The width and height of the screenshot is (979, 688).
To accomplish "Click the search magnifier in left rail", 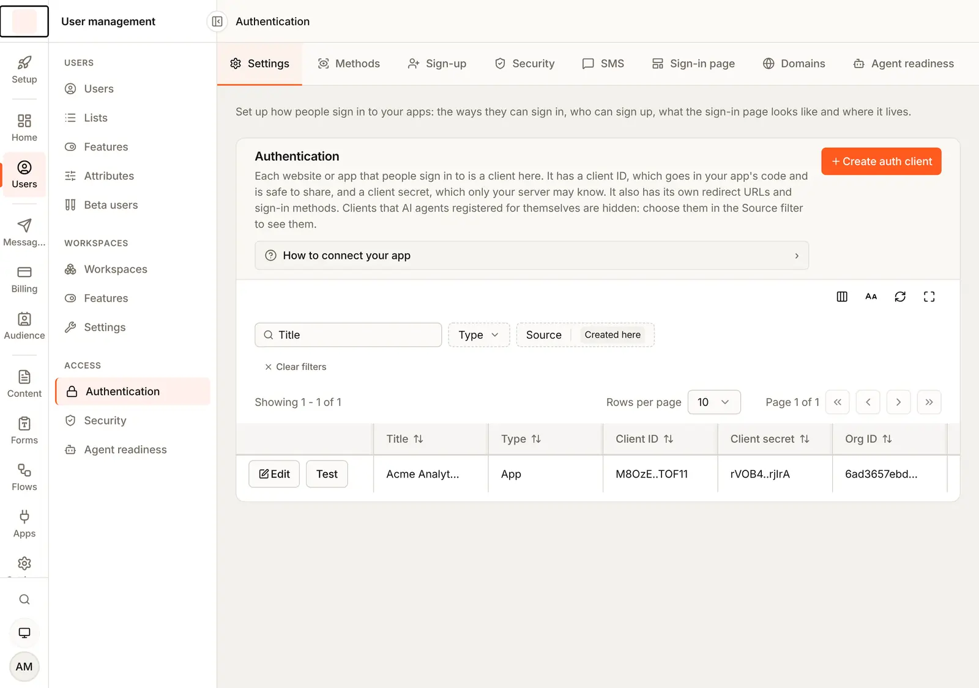I will coord(24,599).
